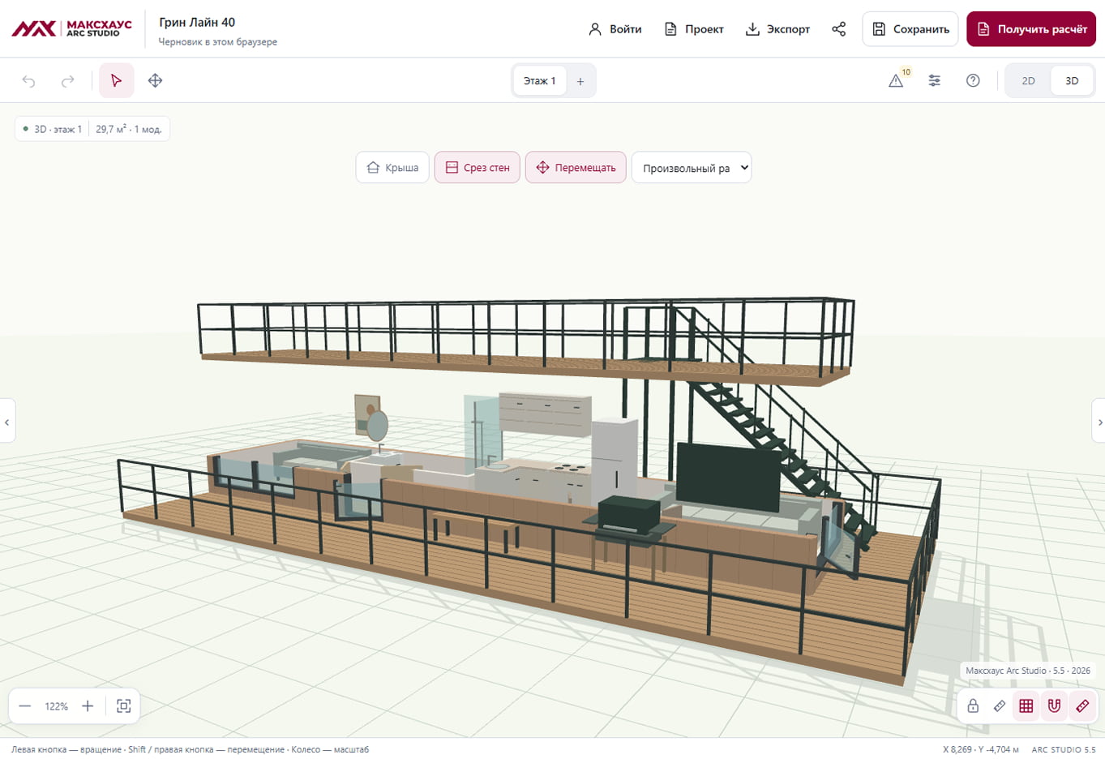This screenshot has width=1105, height=759.
Task: Click the Максхаус Arc Studio logo
Action: click(71, 29)
